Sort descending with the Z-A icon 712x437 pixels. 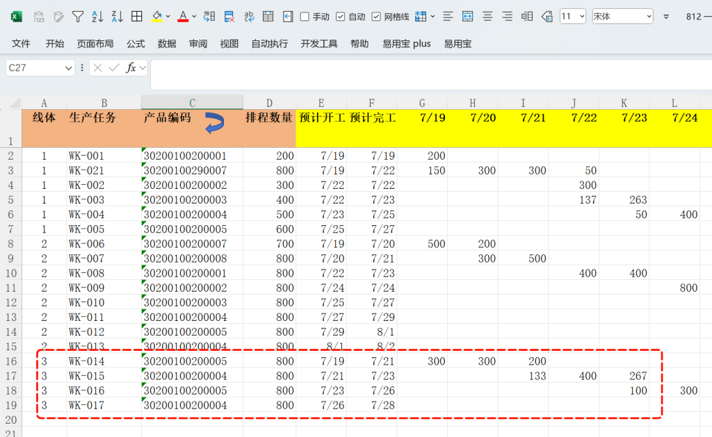[x=117, y=17]
